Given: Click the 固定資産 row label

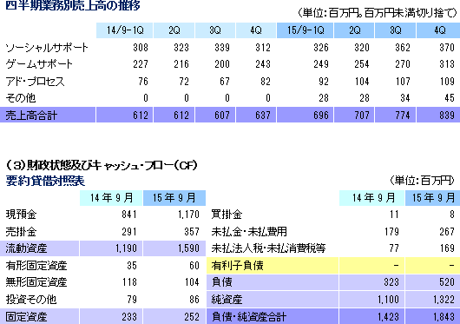Looking at the screenshot, I should 26,317.
